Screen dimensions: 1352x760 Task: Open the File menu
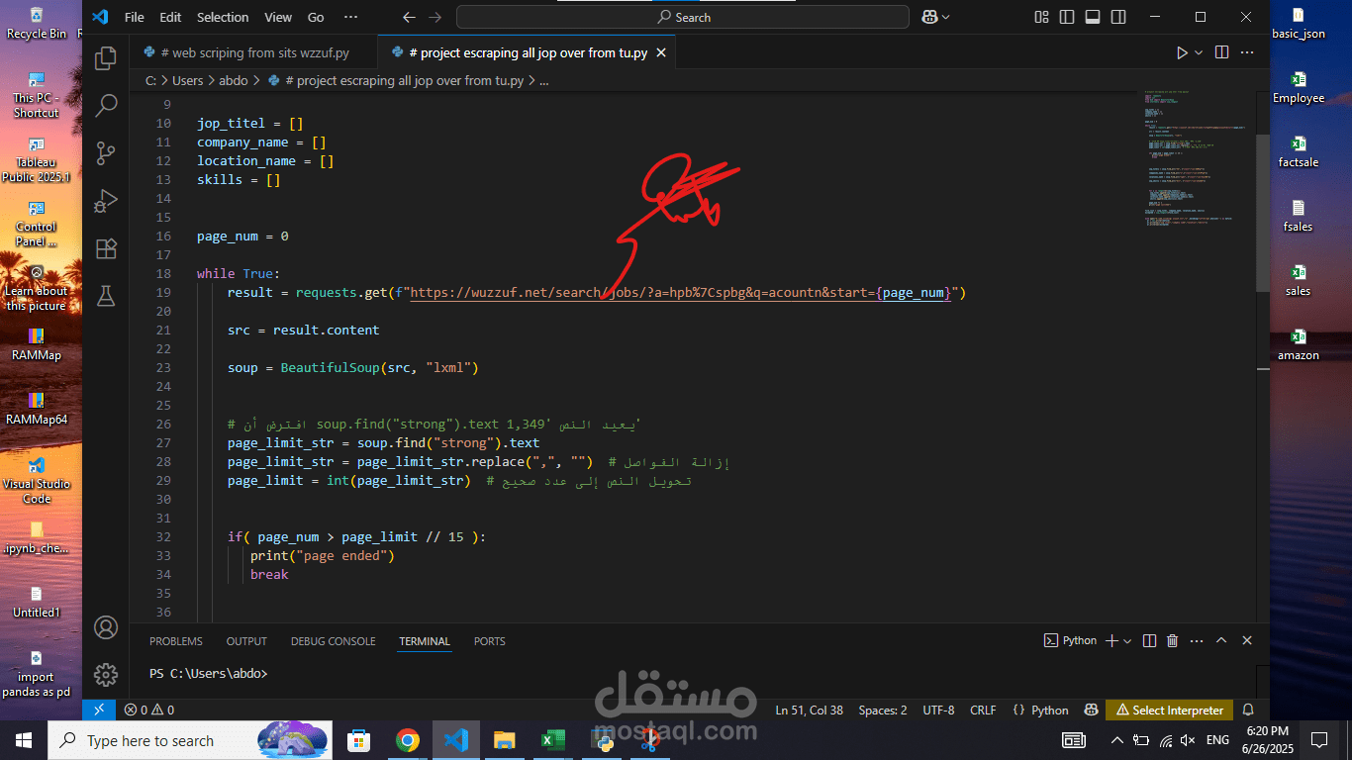(135, 17)
